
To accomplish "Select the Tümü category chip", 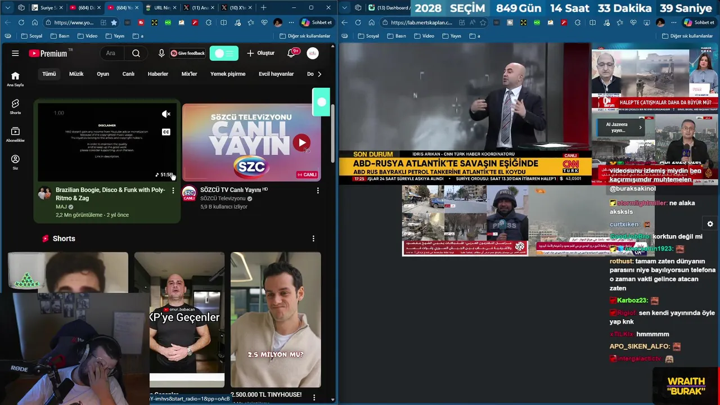I will [x=49, y=74].
